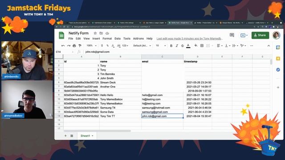Open text wrapping dropdown
This screenshot has height=160, width=285.
pyautogui.click(x=235, y=46)
